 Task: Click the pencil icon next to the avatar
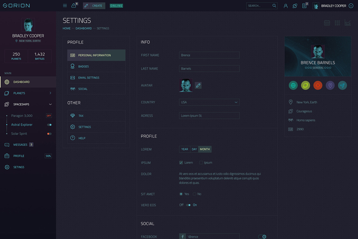tap(198, 85)
